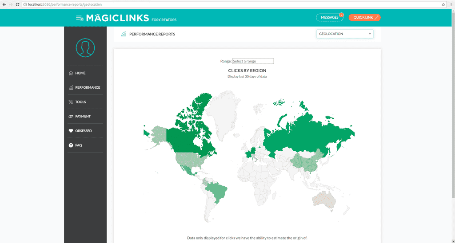Click the FAQ question mark icon
The width and height of the screenshot is (455, 243).
click(x=71, y=145)
